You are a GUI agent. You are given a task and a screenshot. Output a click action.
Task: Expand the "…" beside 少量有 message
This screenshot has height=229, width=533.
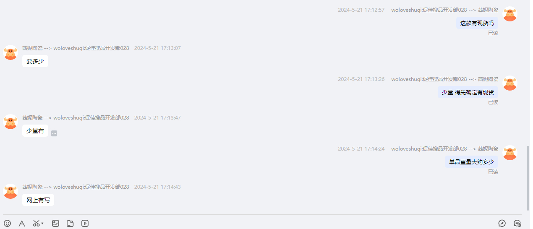click(x=54, y=133)
